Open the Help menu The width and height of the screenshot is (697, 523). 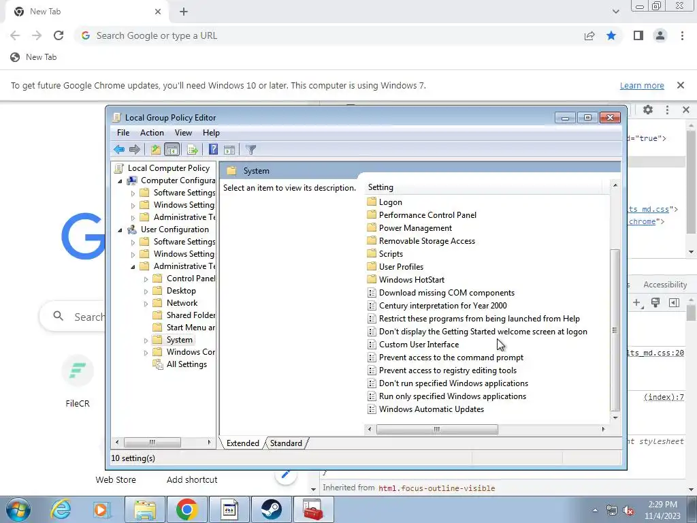pos(211,133)
